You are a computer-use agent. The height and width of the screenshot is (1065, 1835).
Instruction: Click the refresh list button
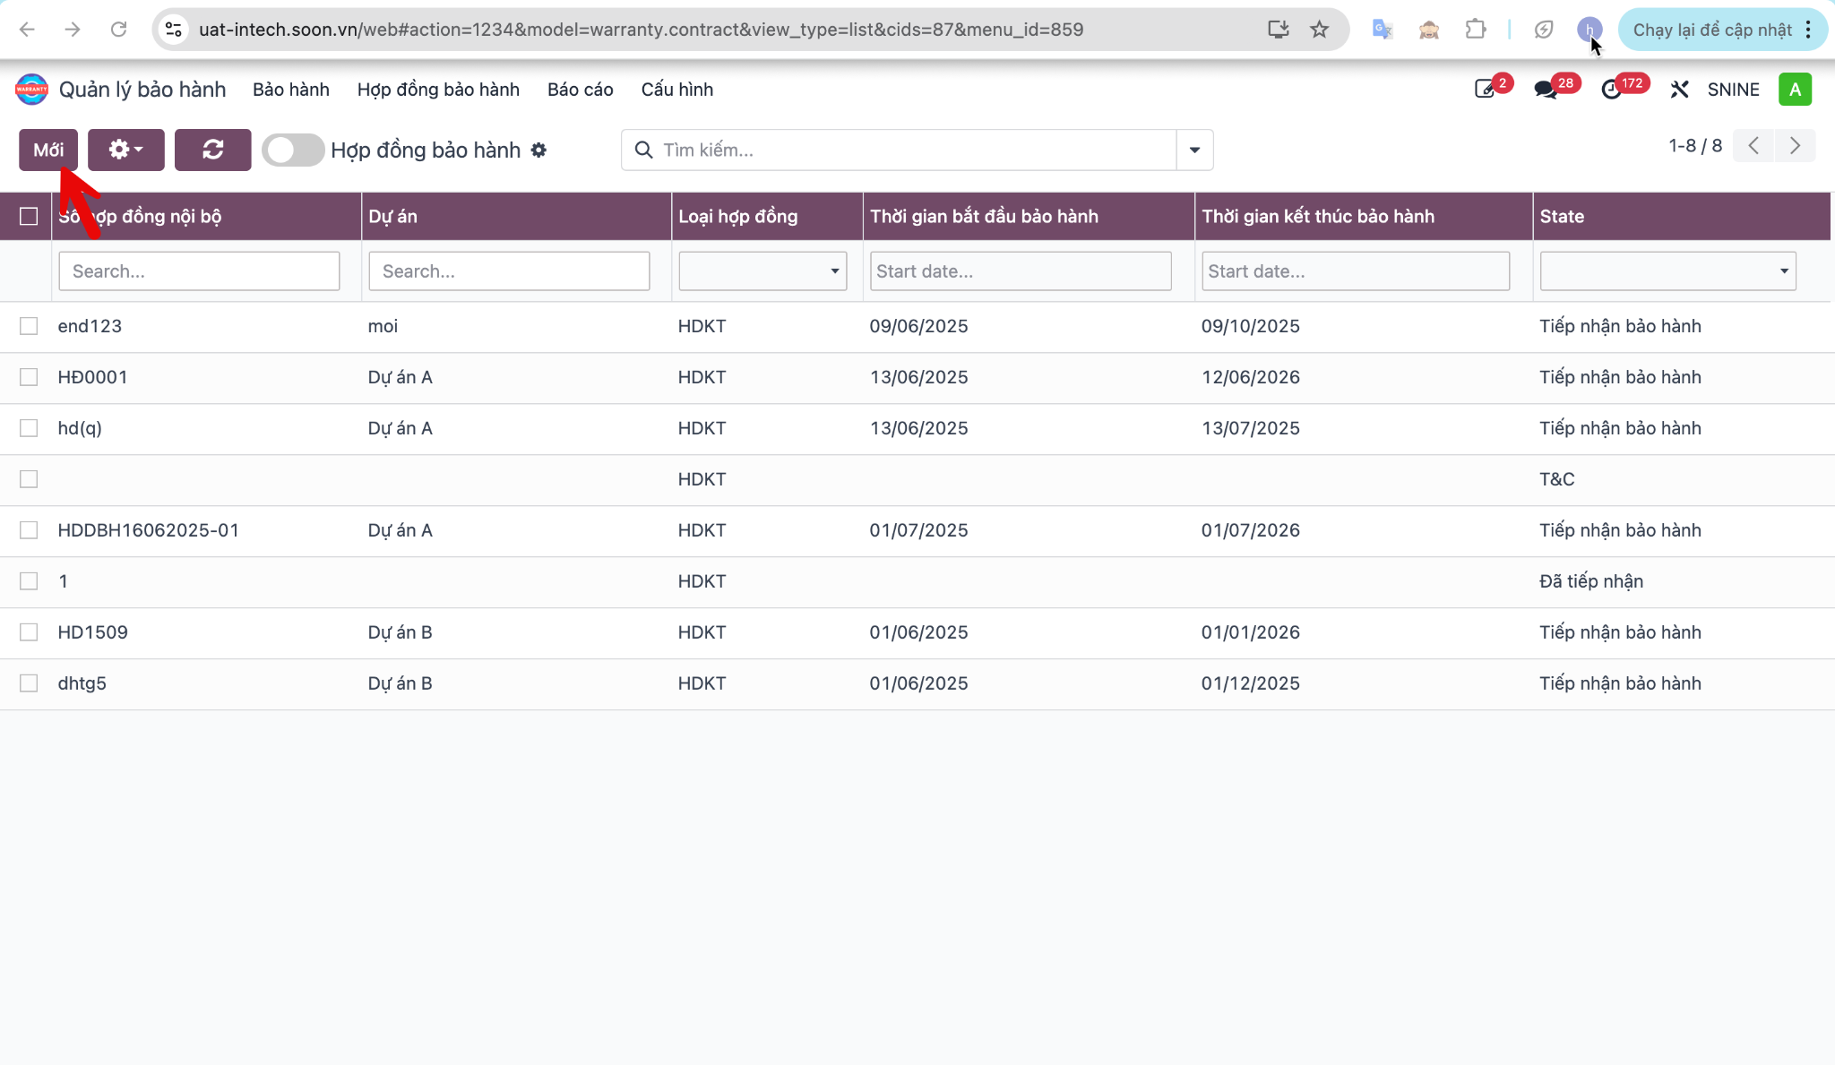coord(212,150)
